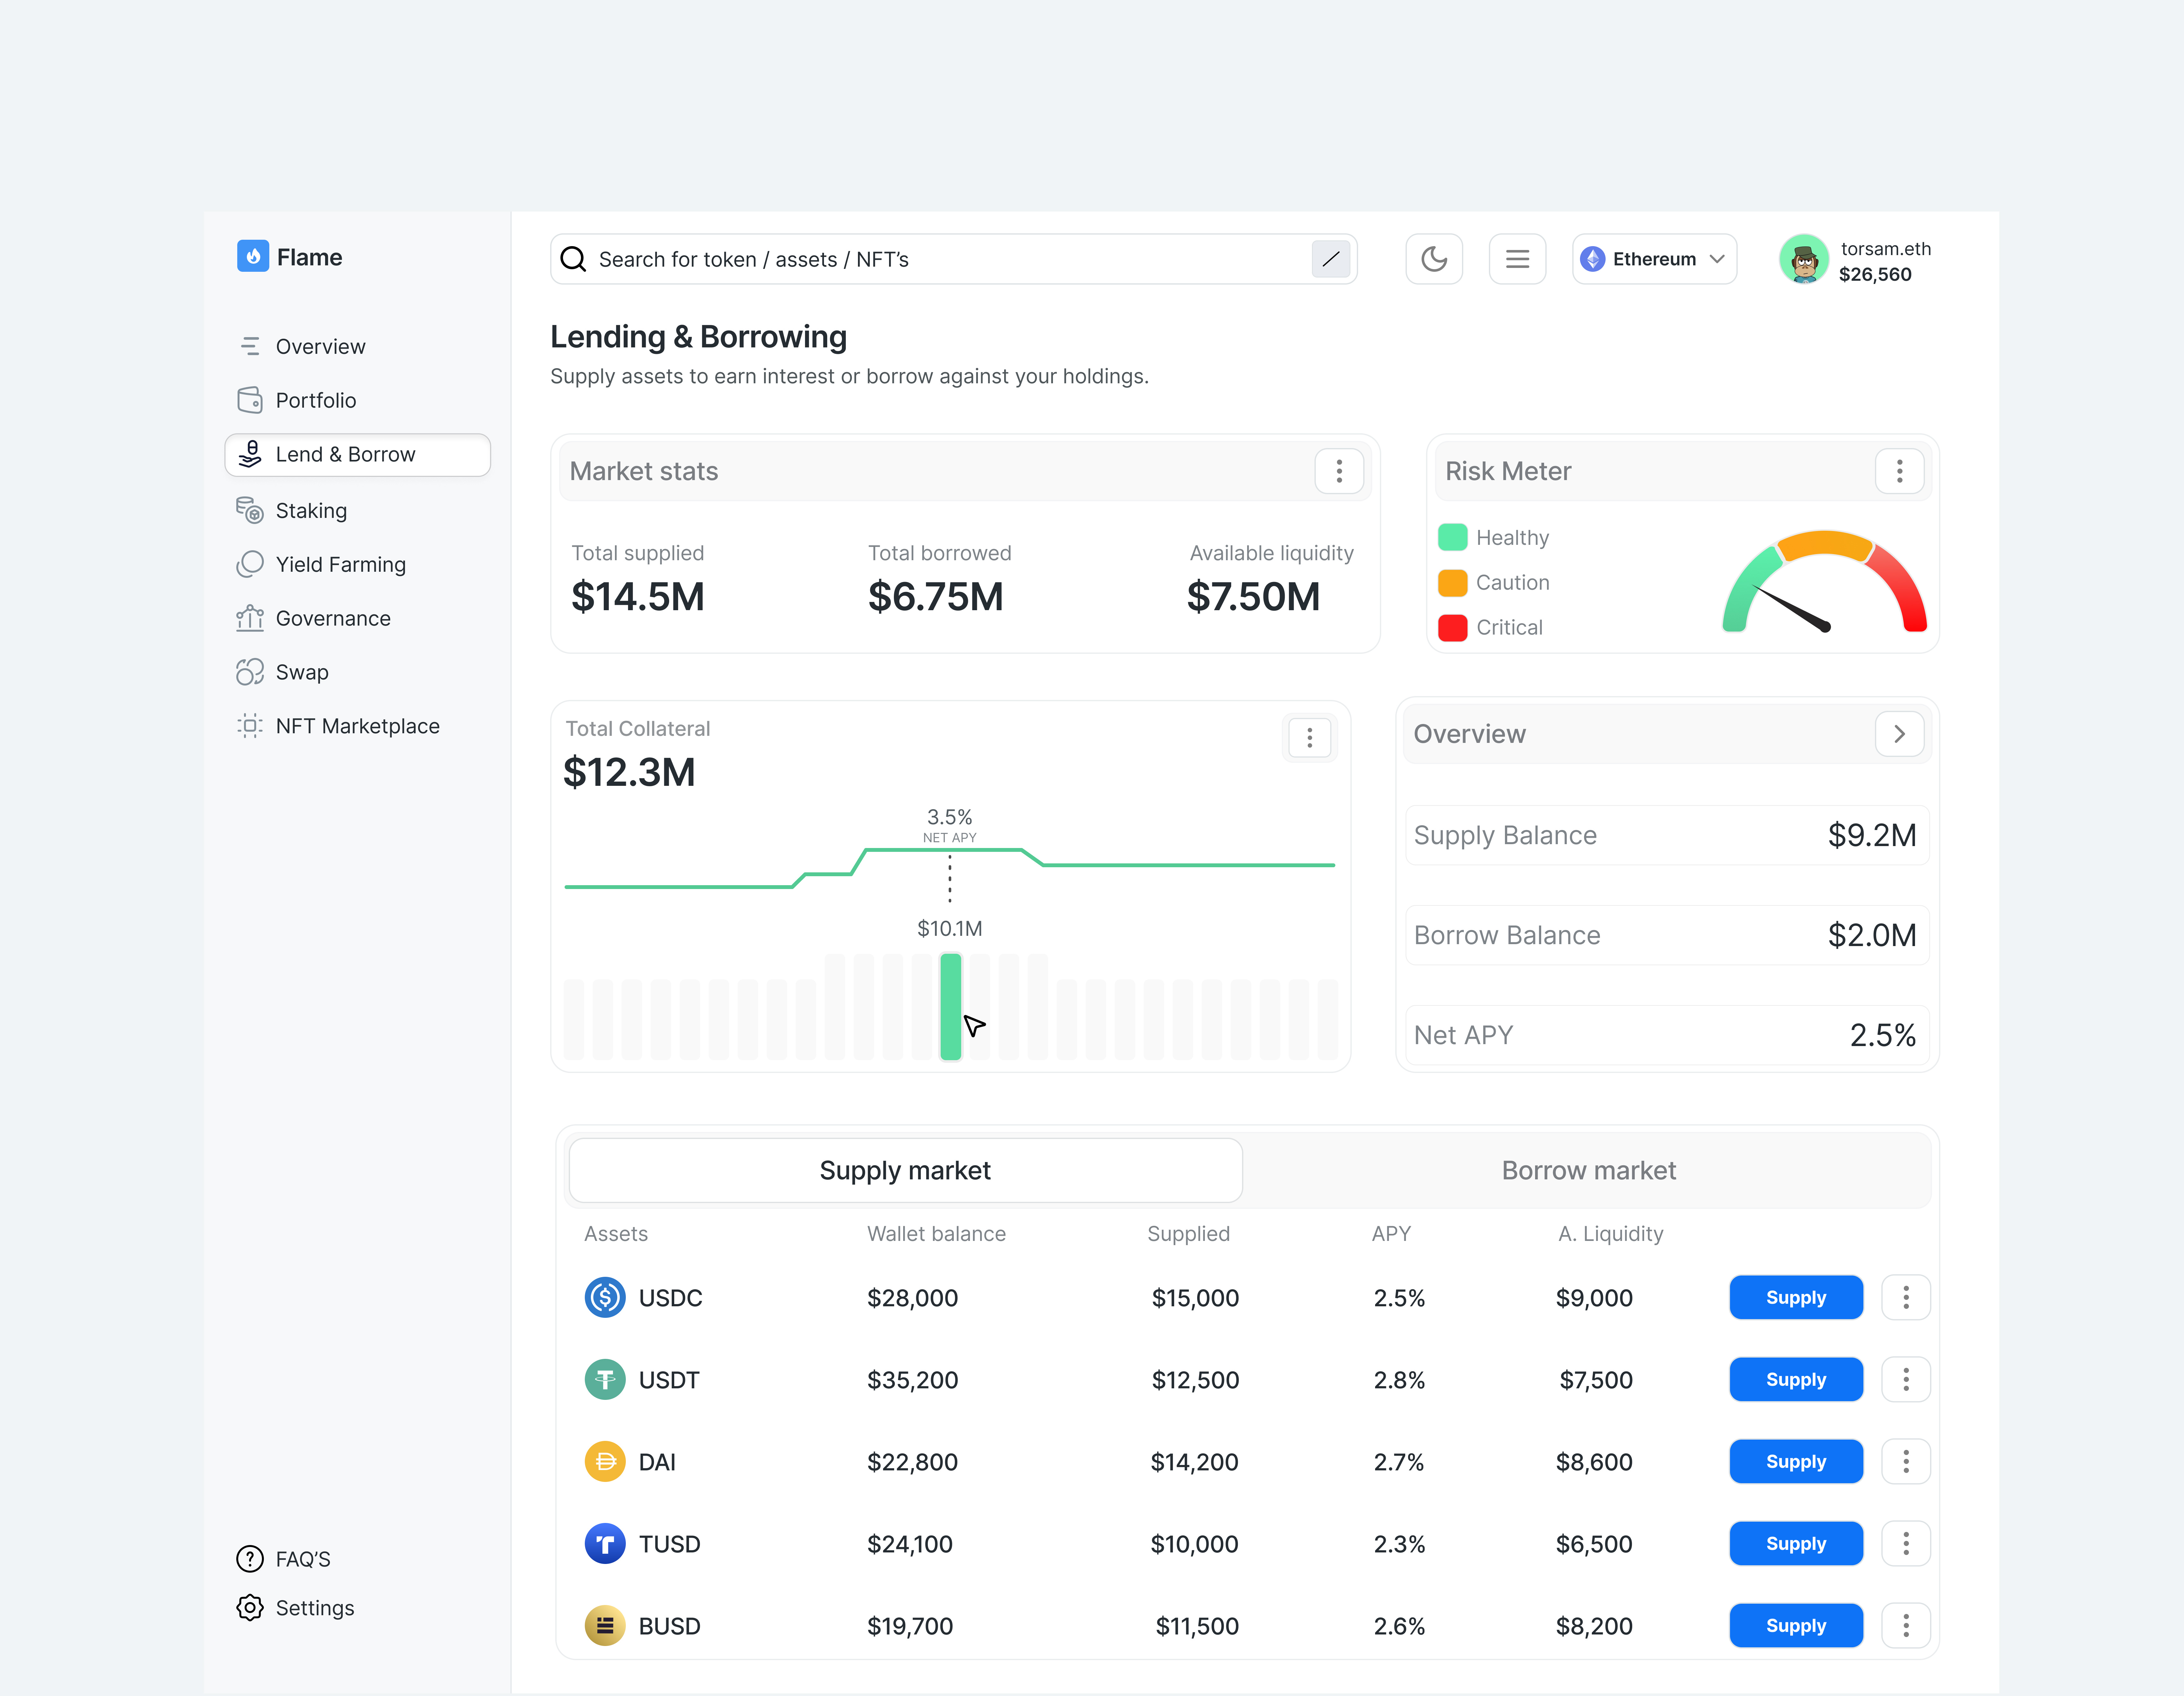Click the NFT Marketplace sidebar icon
This screenshot has width=2184, height=1696.
pos(250,727)
